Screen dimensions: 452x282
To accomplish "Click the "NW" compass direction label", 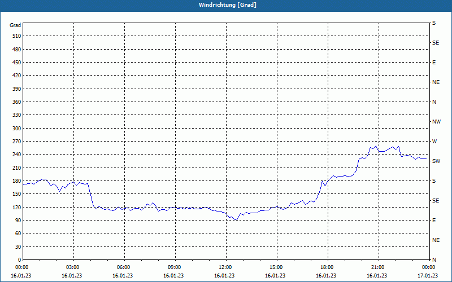I will 436,122.
